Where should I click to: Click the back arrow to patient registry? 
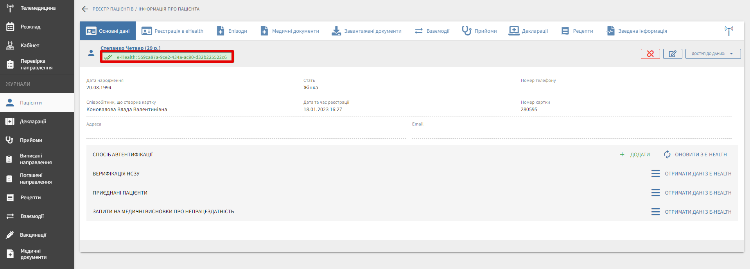point(85,9)
